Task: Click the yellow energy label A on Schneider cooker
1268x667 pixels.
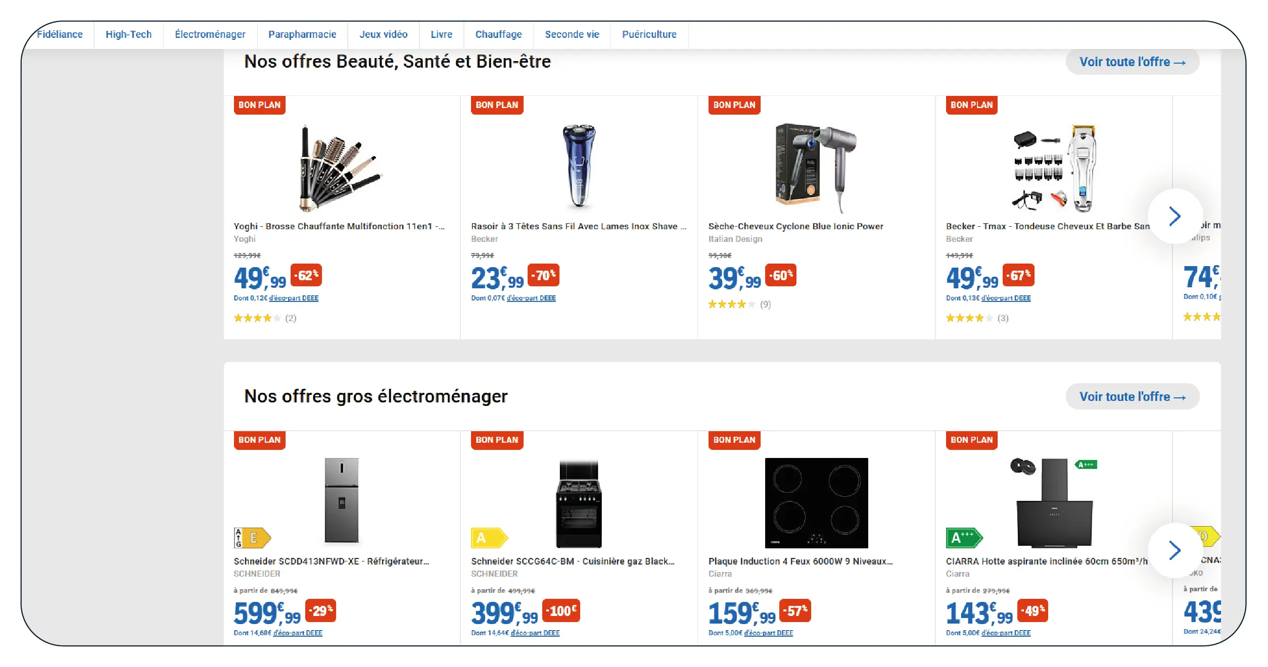Action: pos(489,538)
